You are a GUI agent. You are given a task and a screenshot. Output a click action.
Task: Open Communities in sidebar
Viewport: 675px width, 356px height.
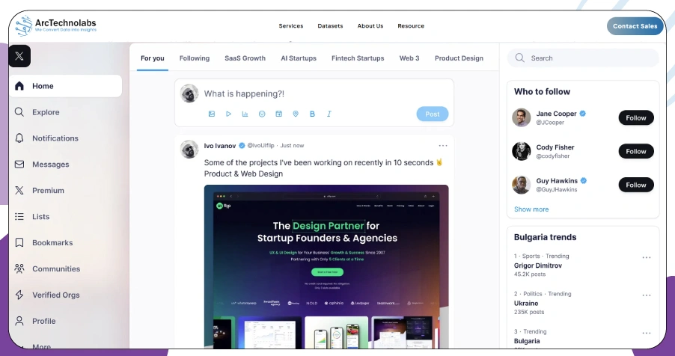(47, 269)
